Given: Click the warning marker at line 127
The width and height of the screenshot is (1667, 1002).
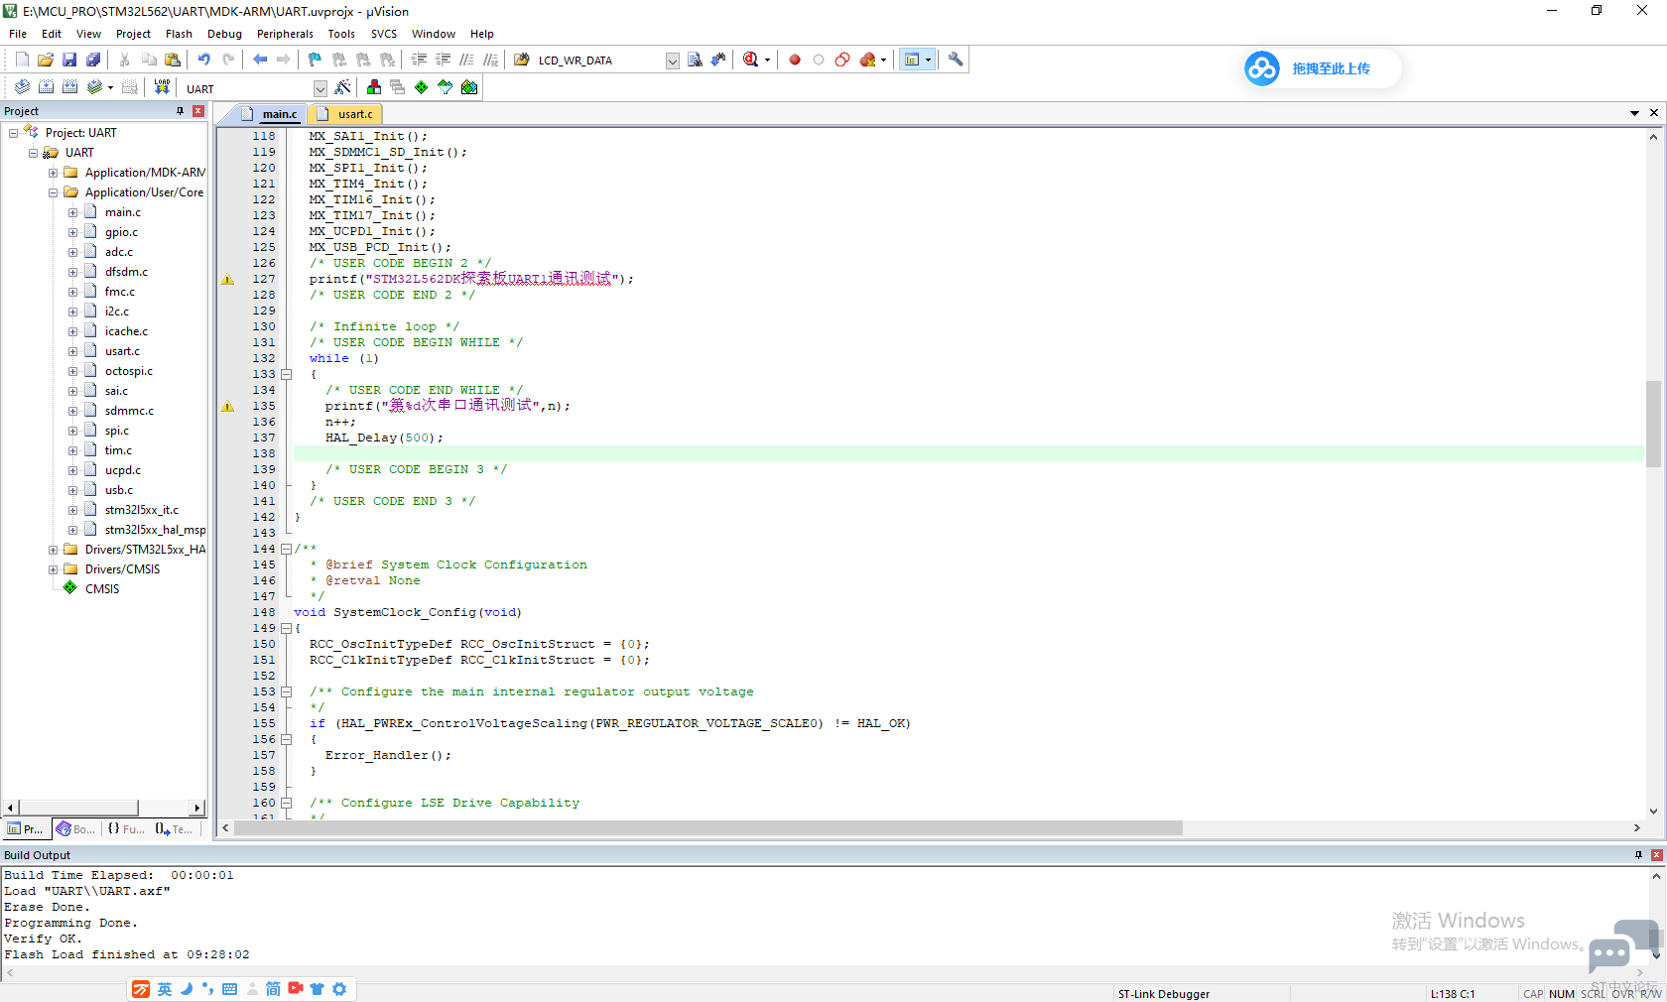Looking at the screenshot, I should (x=227, y=279).
